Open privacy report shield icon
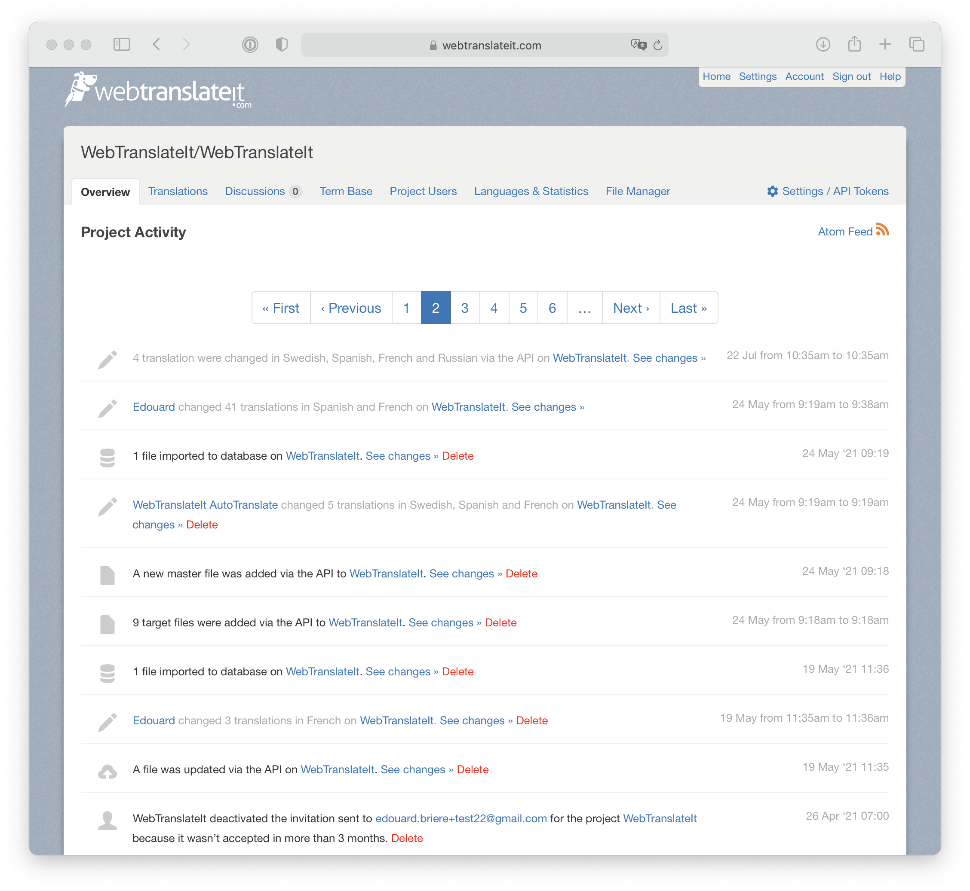This screenshot has width=970, height=891. point(282,45)
